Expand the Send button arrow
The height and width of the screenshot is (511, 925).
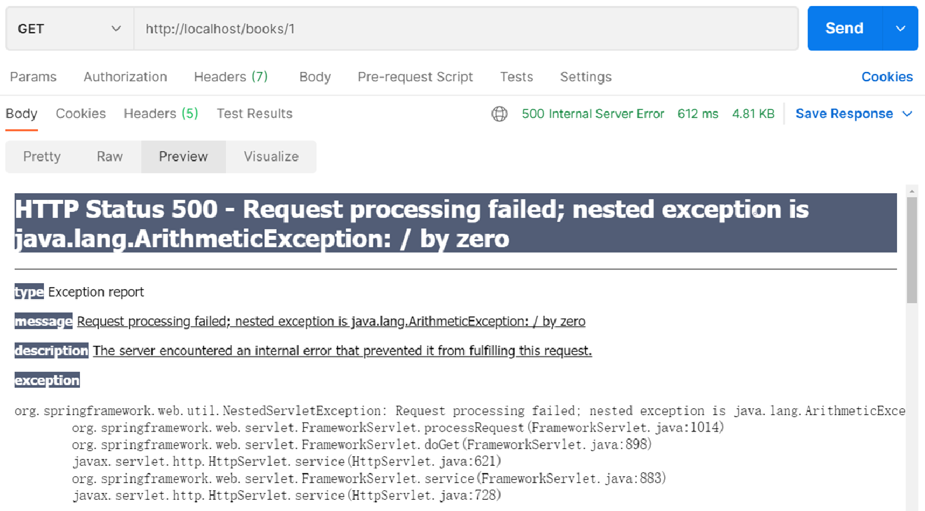900,29
